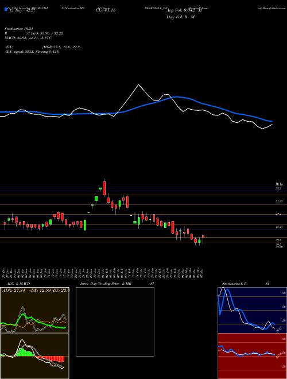Image resolution: width=287 pixels, height=379 pixels.
Task: Select the "12 Day = 42.27" value
Action: [x=21, y=10]
